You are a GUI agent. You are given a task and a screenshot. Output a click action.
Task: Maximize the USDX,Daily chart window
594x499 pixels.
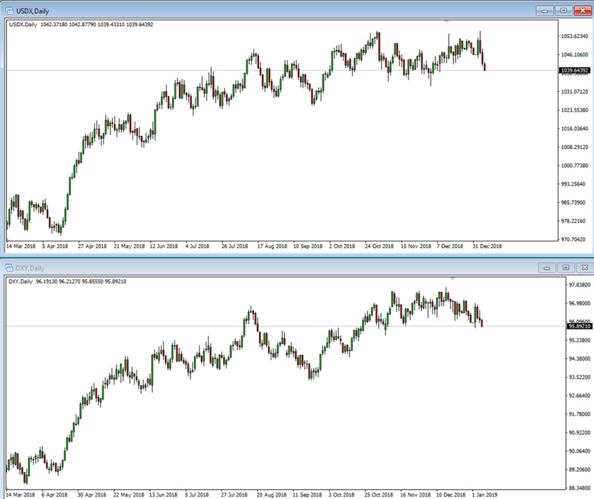(x=563, y=11)
